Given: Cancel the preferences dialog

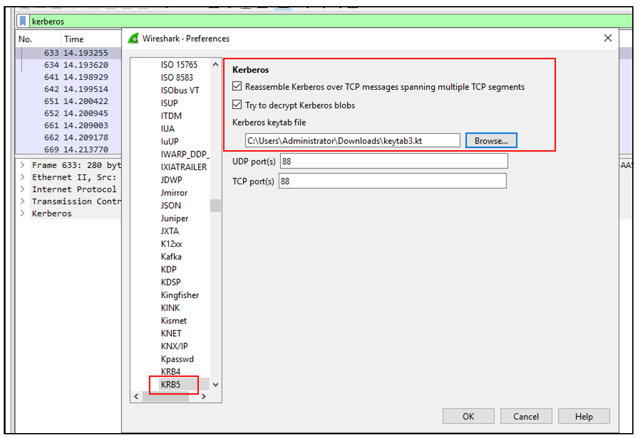Looking at the screenshot, I should click(525, 417).
